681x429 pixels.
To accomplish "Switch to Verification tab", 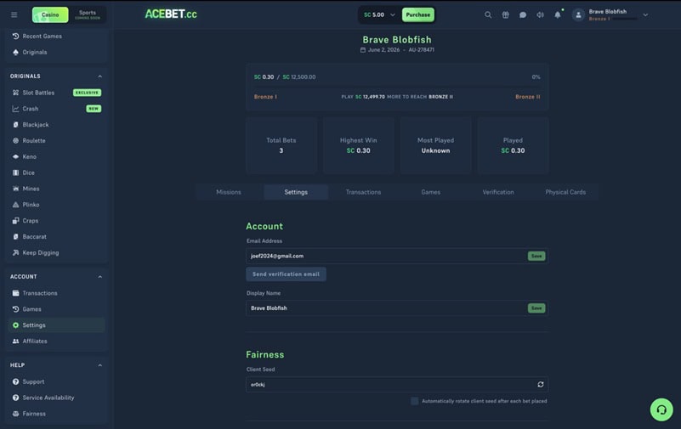I will (x=497, y=192).
